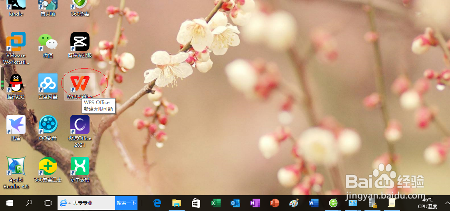Open the Kindle desktop shortcut
This screenshot has height=211, width=450.
(16, 8)
